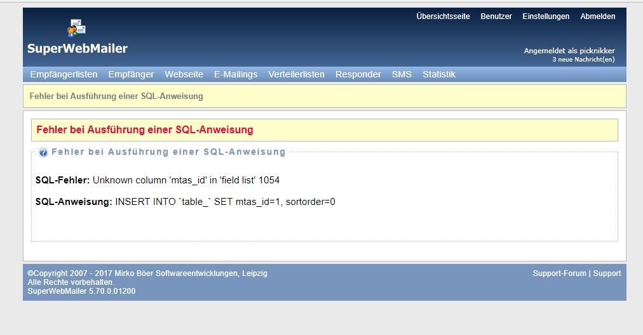View the 3 neue Nachricht(en) notification

coord(583,60)
